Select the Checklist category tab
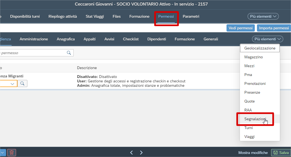Image resolution: width=291 pixels, height=157 pixels. point(131,39)
